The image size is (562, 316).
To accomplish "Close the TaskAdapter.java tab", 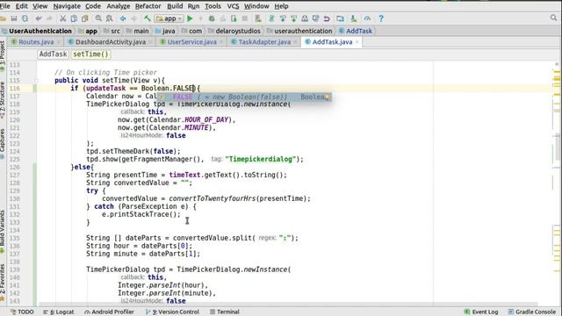I will pyautogui.click(x=295, y=42).
